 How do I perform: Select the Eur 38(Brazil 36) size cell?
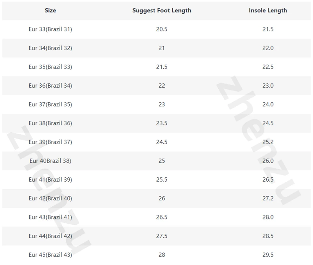point(50,123)
